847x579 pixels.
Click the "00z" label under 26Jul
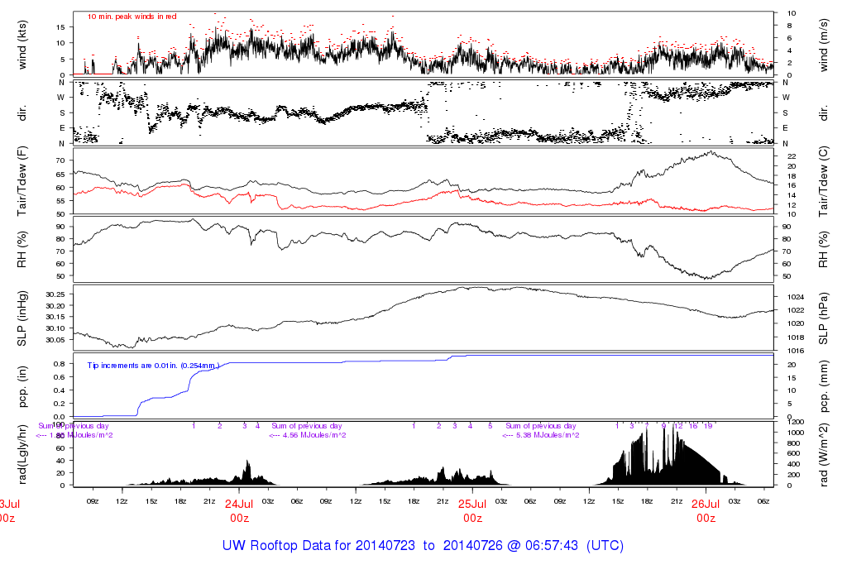706,519
